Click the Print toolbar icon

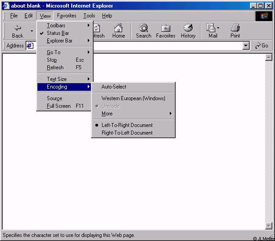[x=235, y=28]
